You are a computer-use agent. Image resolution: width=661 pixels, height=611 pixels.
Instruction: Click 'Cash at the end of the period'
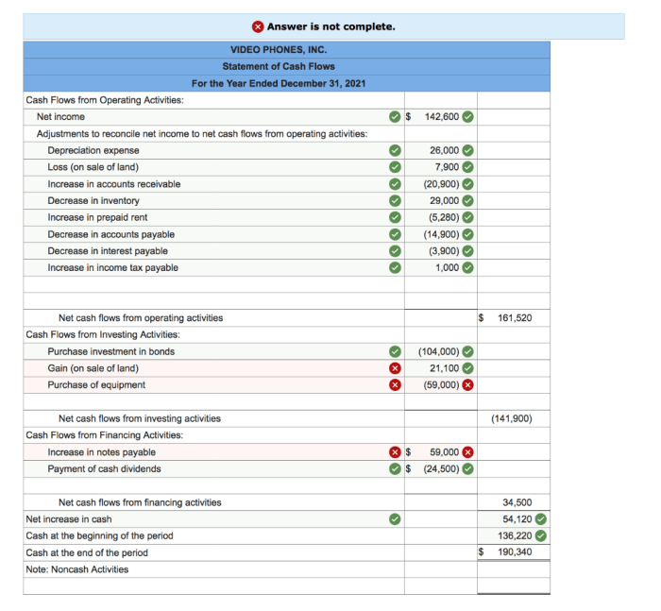87,552
